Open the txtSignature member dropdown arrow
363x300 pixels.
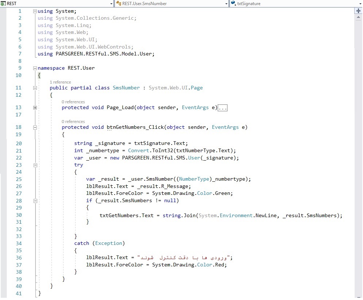tap(360, 4)
